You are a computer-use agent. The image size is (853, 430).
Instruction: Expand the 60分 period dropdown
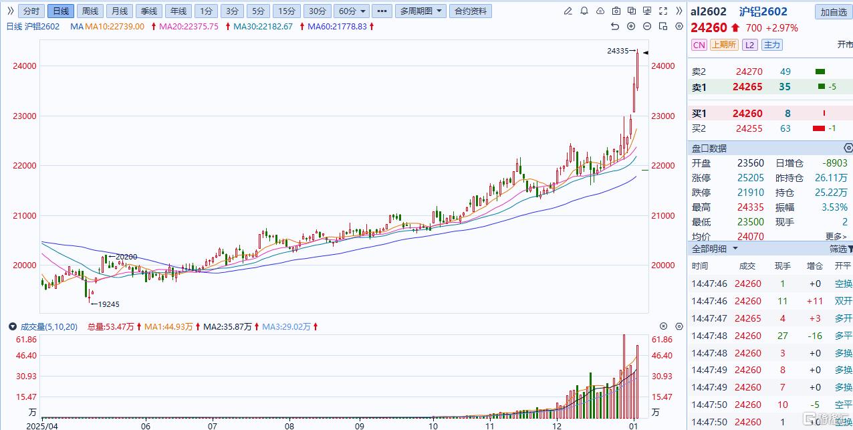click(352, 11)
